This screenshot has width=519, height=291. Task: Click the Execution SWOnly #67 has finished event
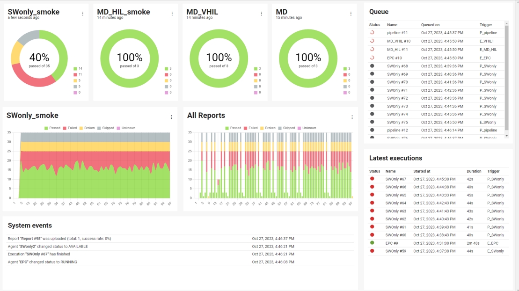pos(39,254)
